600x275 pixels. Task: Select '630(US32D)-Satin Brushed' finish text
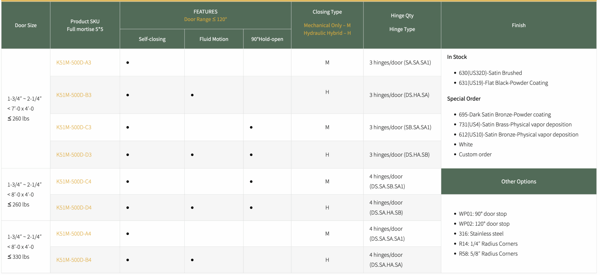[490, 73]
